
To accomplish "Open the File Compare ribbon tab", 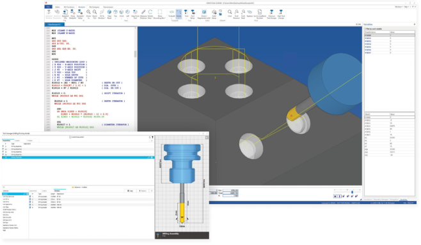I will pos(94,7).
